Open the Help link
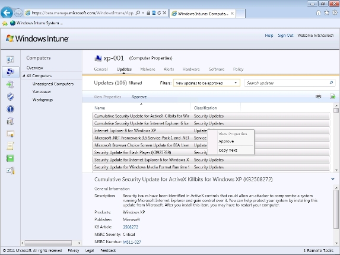 tap(269, 36)
